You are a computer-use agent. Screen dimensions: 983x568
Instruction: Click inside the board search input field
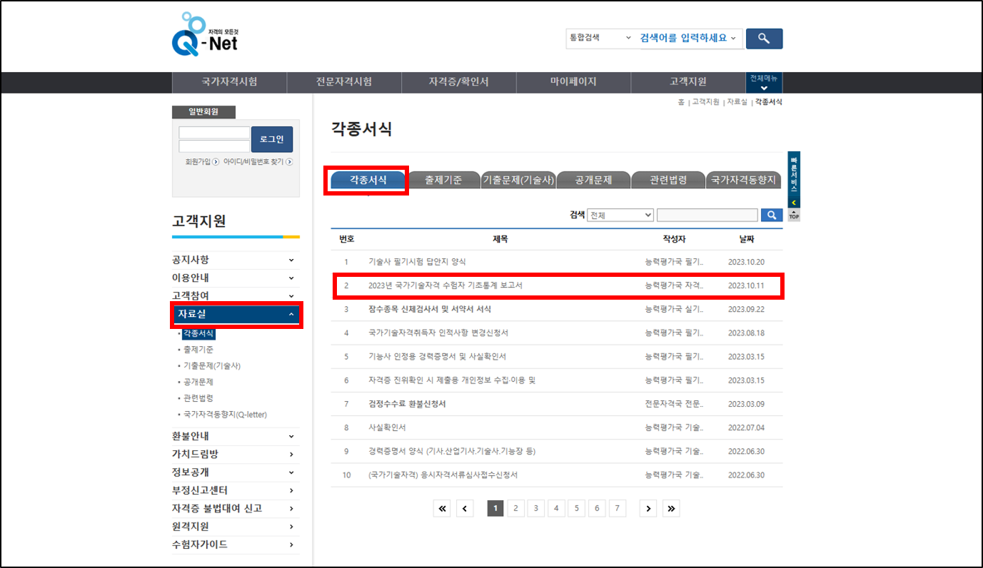point(707,215)
